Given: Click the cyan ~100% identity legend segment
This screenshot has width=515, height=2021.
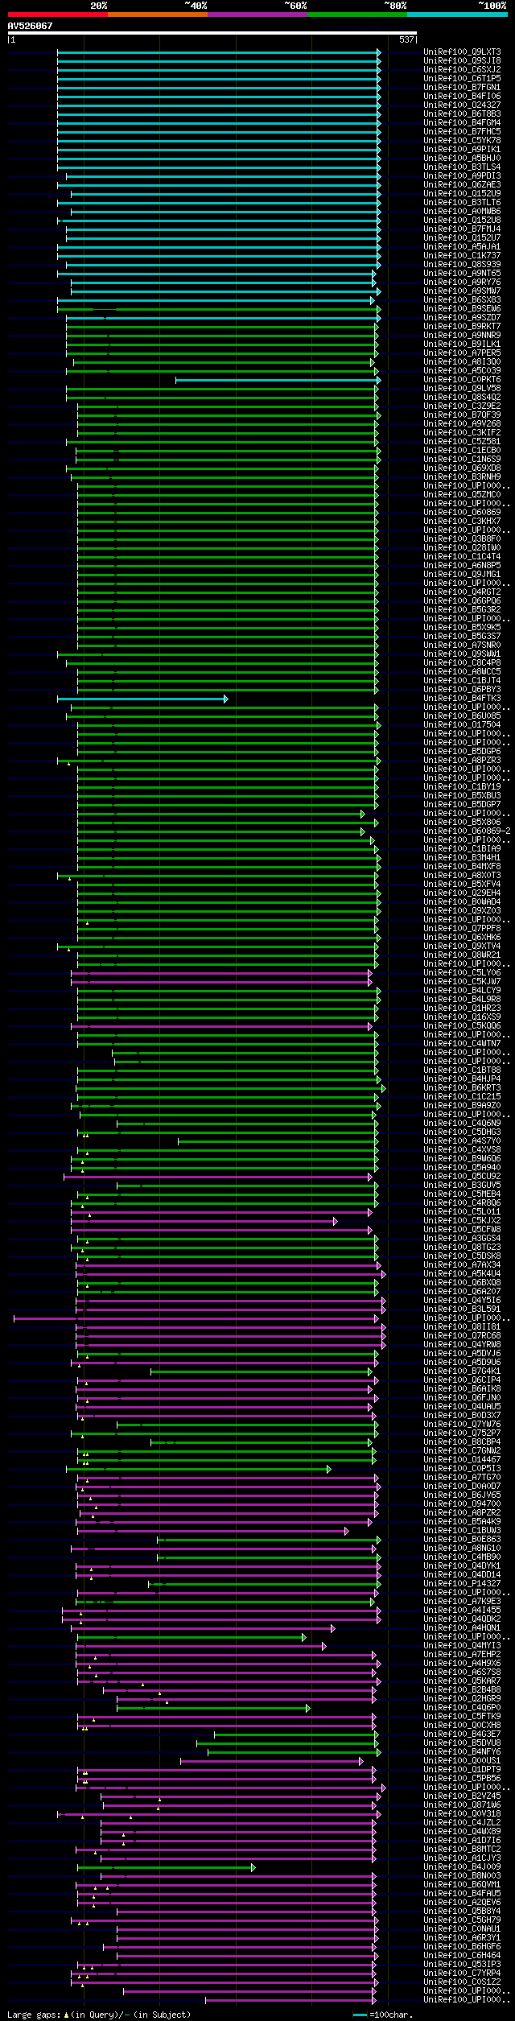Looking at the screenshot, I should point(456,14).
